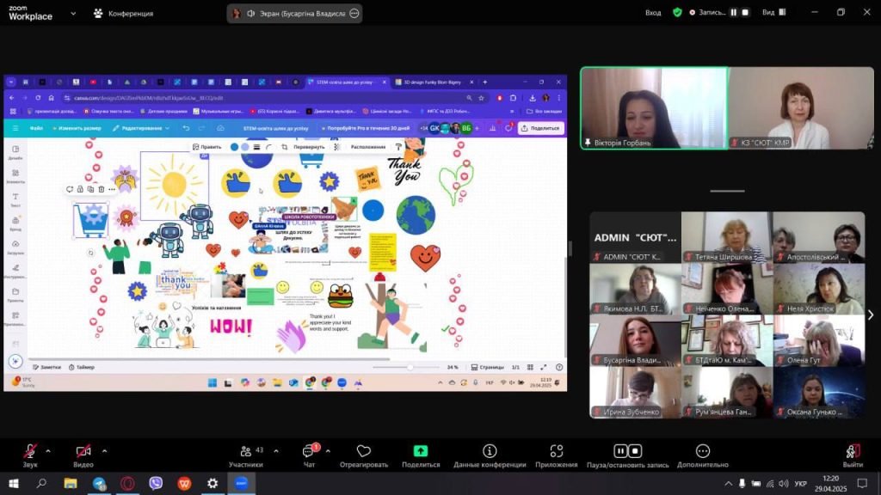Open the Редактирование mode dropdown in Canva
The image size is (881, 495).
tap(141, 129)
